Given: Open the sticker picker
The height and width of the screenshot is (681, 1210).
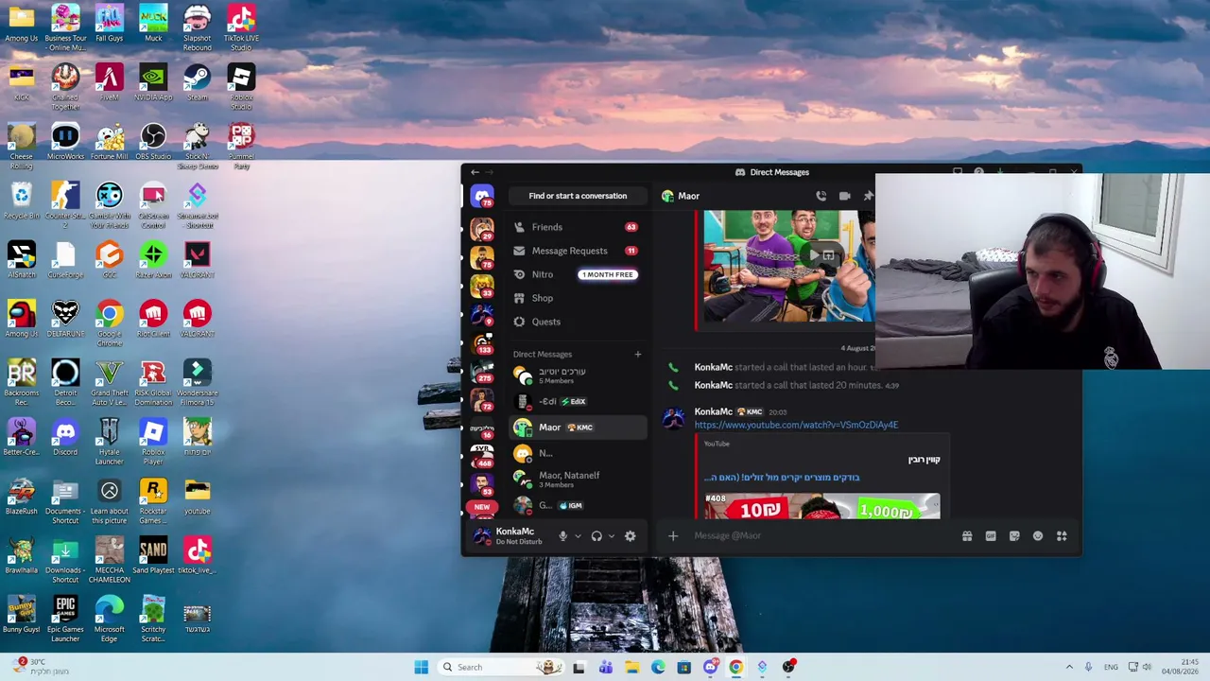Looking at the screenshot, I should click(1014, 536).
